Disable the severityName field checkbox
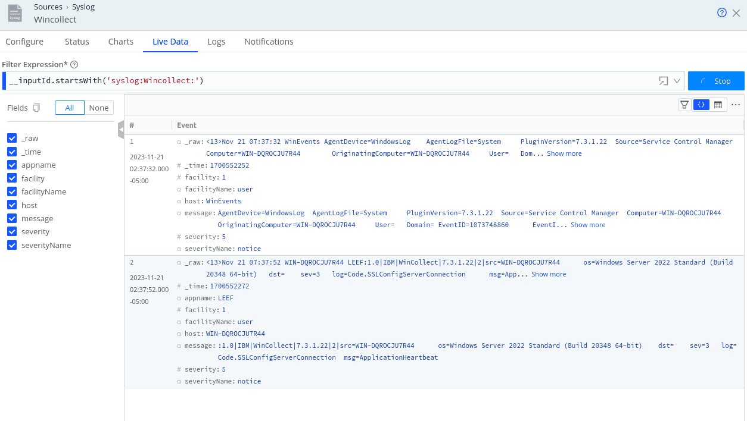This screenshot has height=421, width=747. tap(12, 245)
